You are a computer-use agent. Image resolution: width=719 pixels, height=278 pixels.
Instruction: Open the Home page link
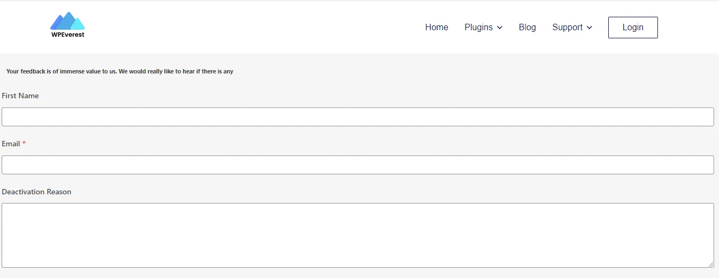click(436, 27)
